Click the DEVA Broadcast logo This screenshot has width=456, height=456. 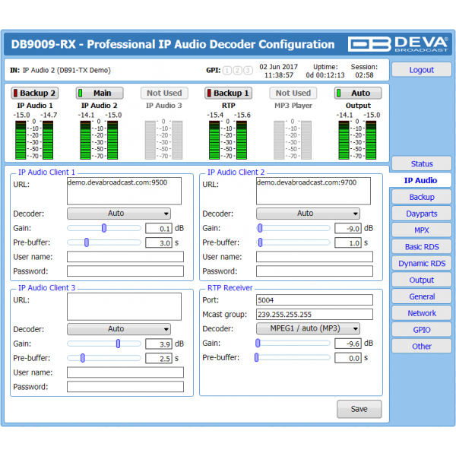(398, 44)
